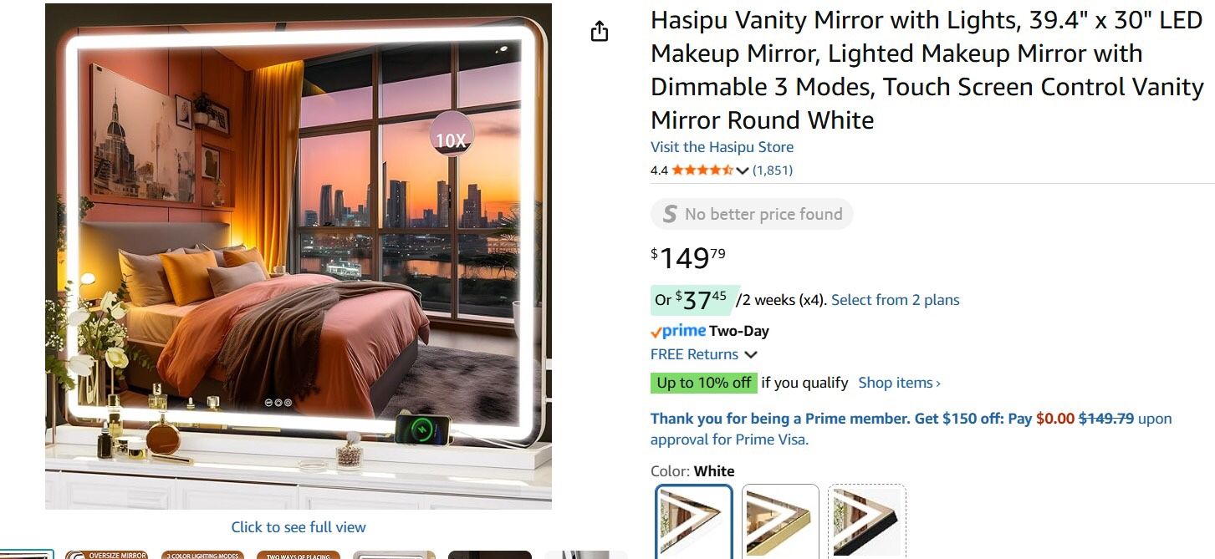Choose the black frame color swatch
This screenshot has height=559, width=1215.
coord(867,521)
